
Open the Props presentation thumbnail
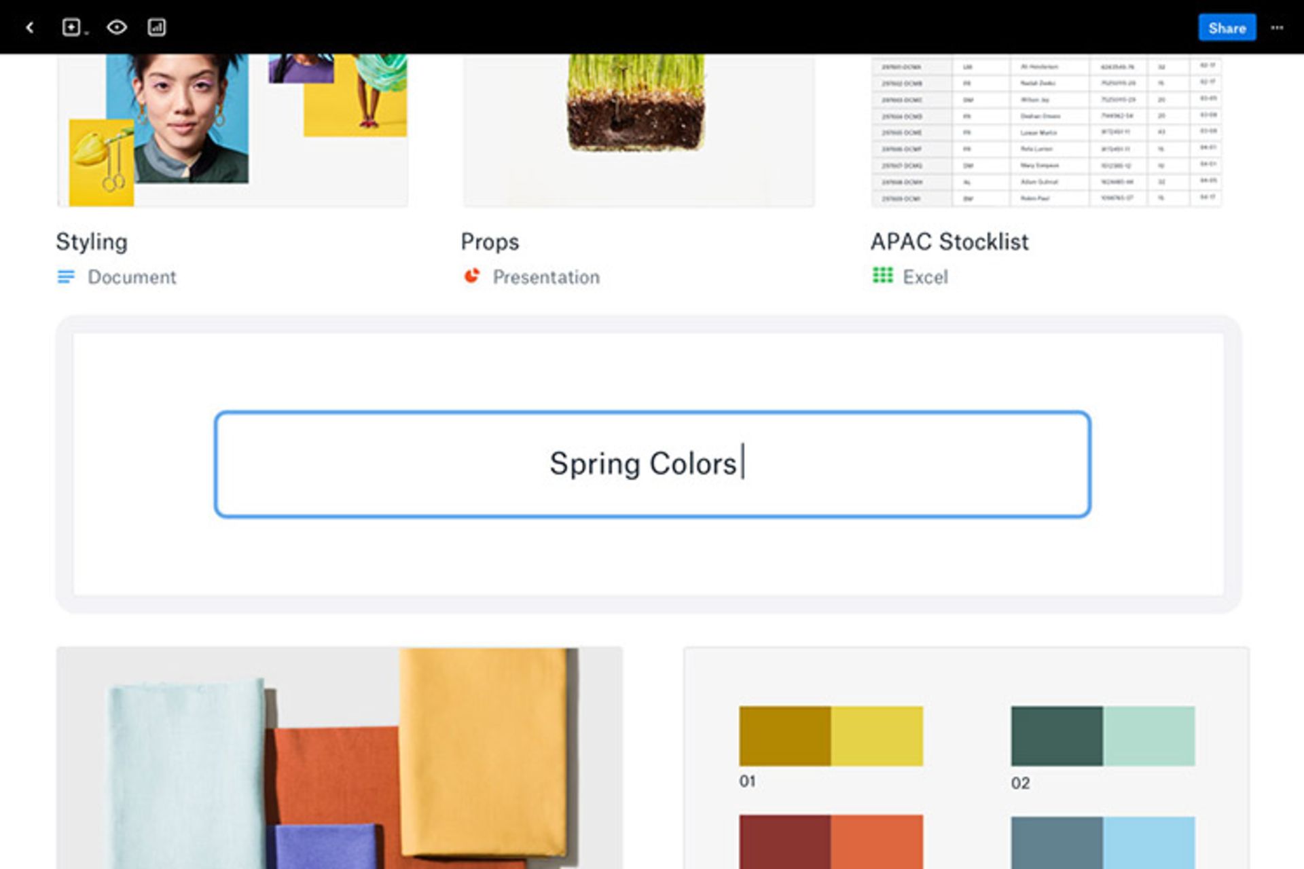(x=638, y=130)
